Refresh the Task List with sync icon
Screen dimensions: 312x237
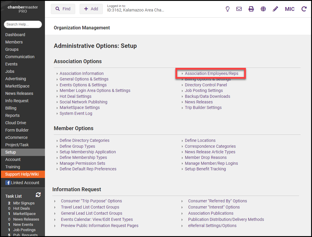(x=38, y=195)
